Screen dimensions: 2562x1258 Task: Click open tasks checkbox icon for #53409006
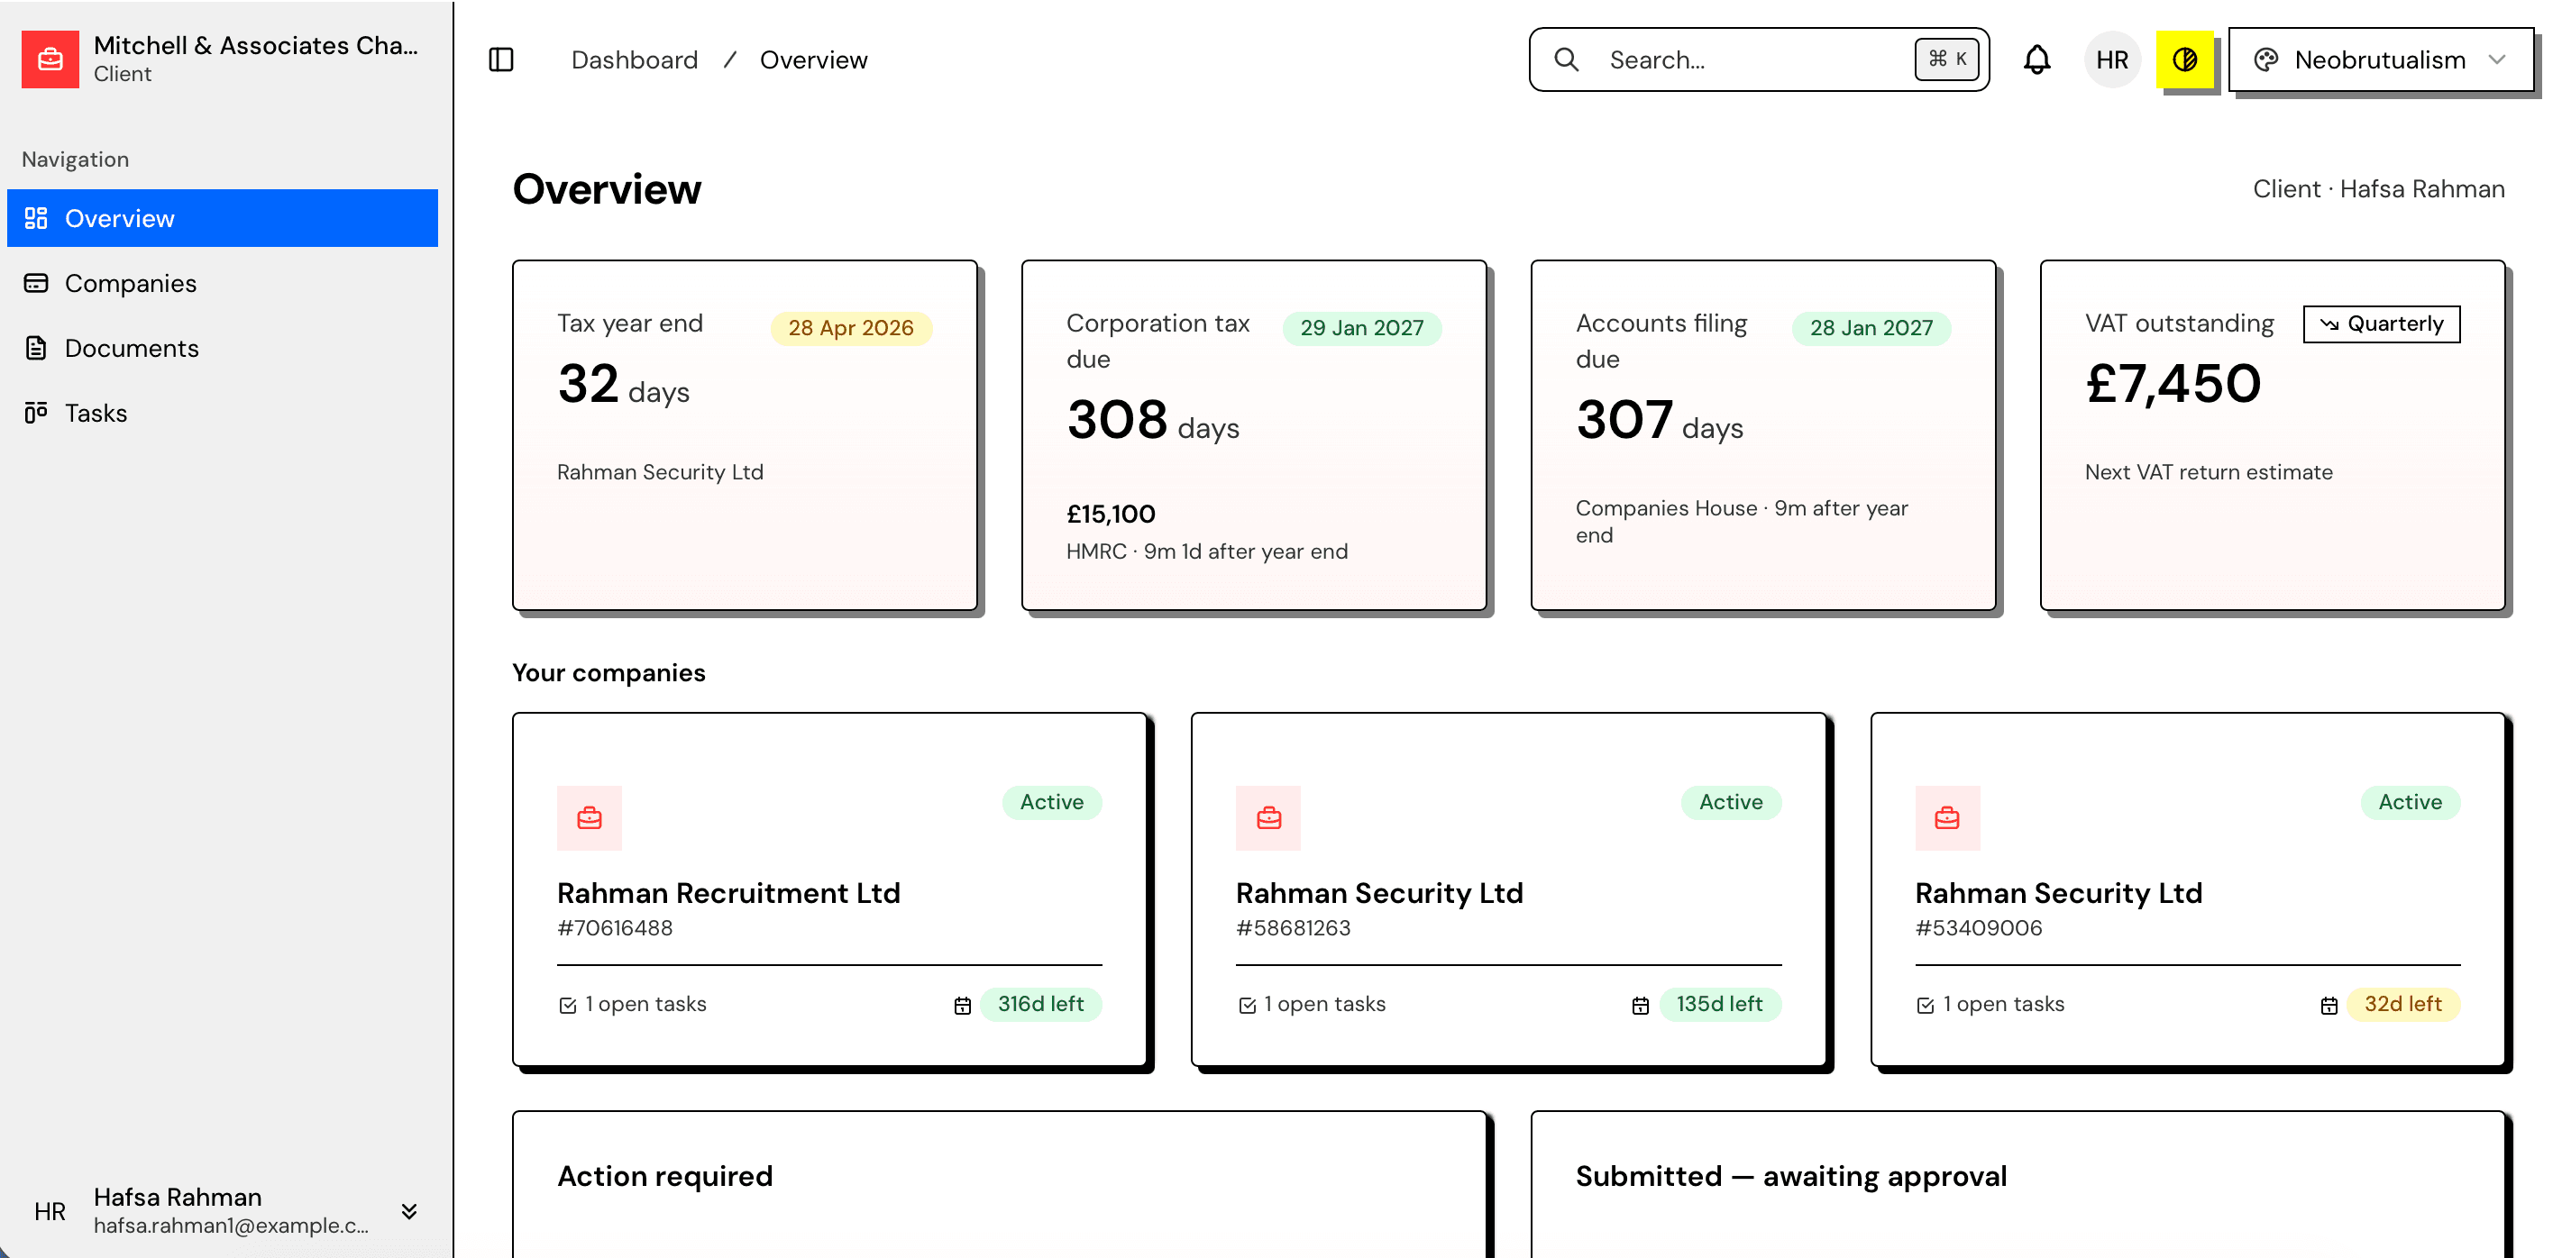(x=1925, y=1006)
